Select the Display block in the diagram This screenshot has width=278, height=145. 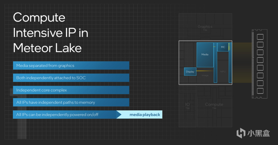(x=190, y=71)
